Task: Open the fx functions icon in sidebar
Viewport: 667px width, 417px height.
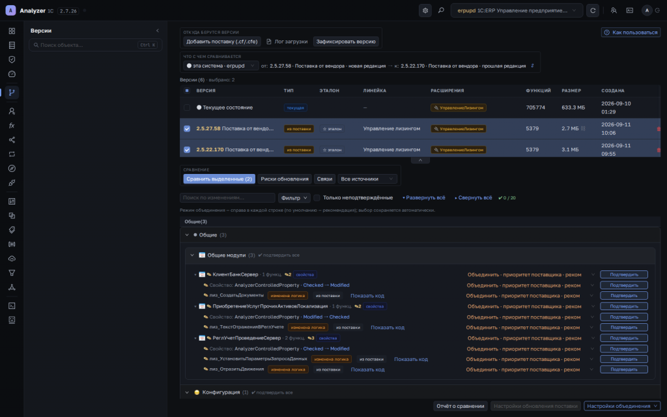Action: point(12,126)
